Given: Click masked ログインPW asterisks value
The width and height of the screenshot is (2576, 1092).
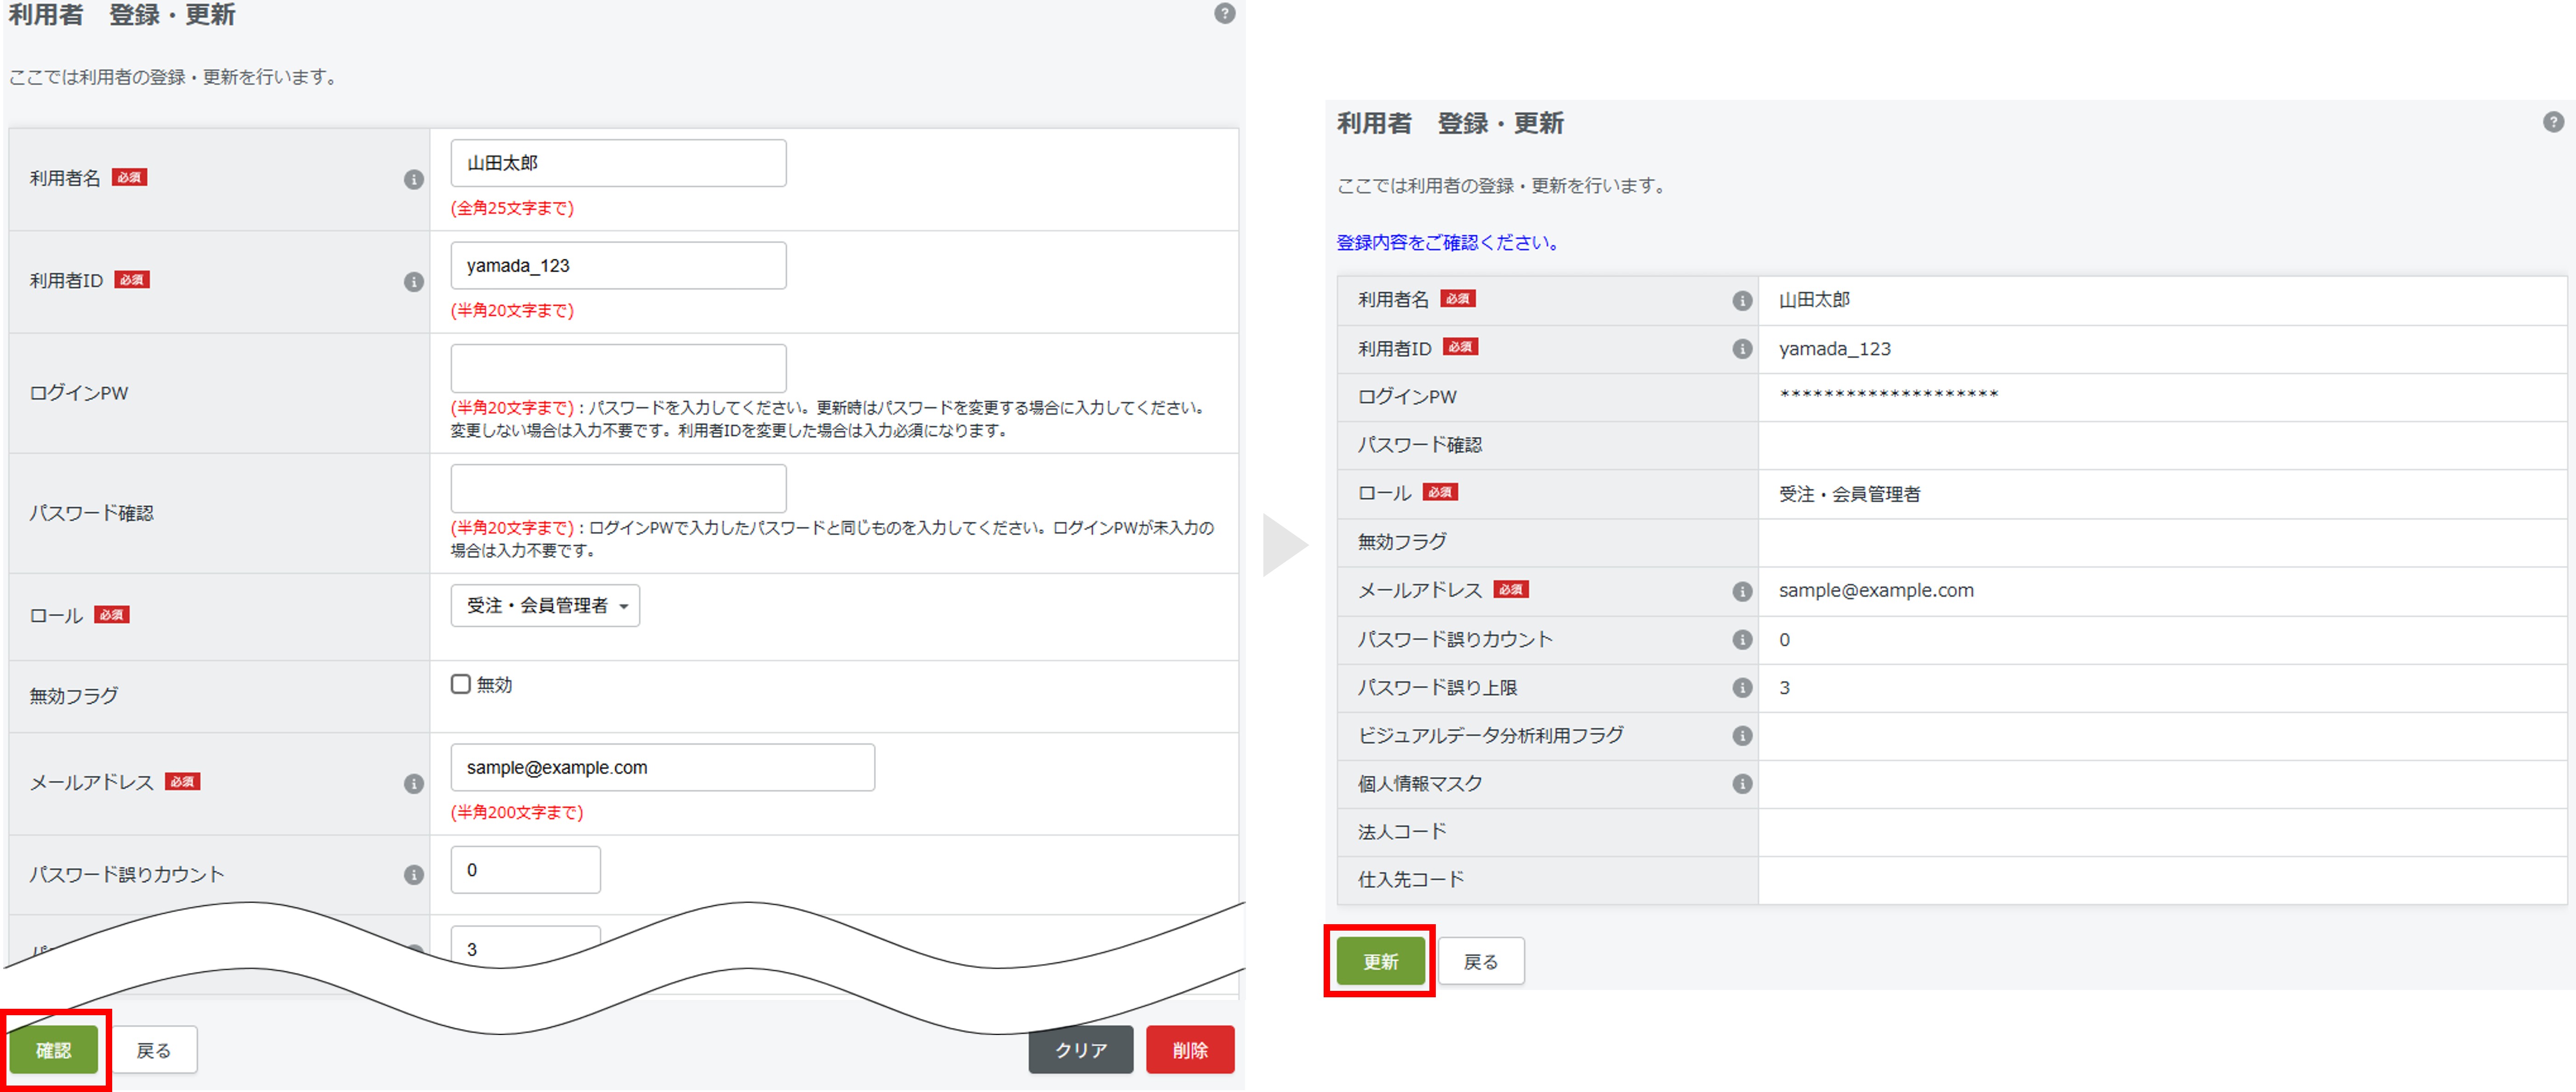Looking at the screenshot, I should pos(1888,395).
